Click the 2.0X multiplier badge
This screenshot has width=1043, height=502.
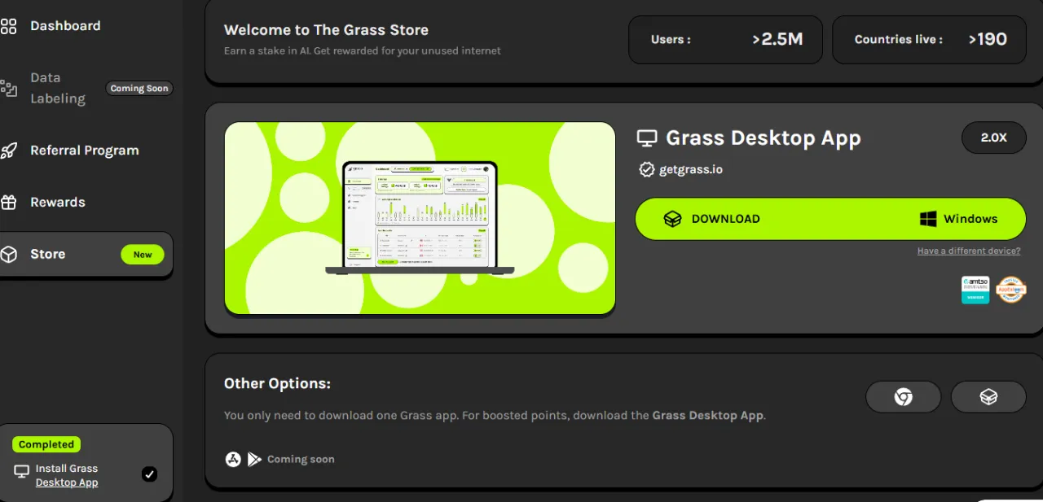pyautogui.click(x=993, y=138)
